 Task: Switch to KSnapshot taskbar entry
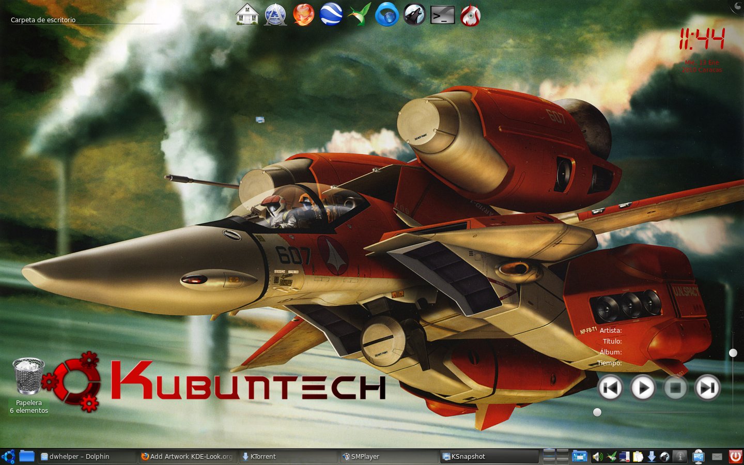coord(489,457)
